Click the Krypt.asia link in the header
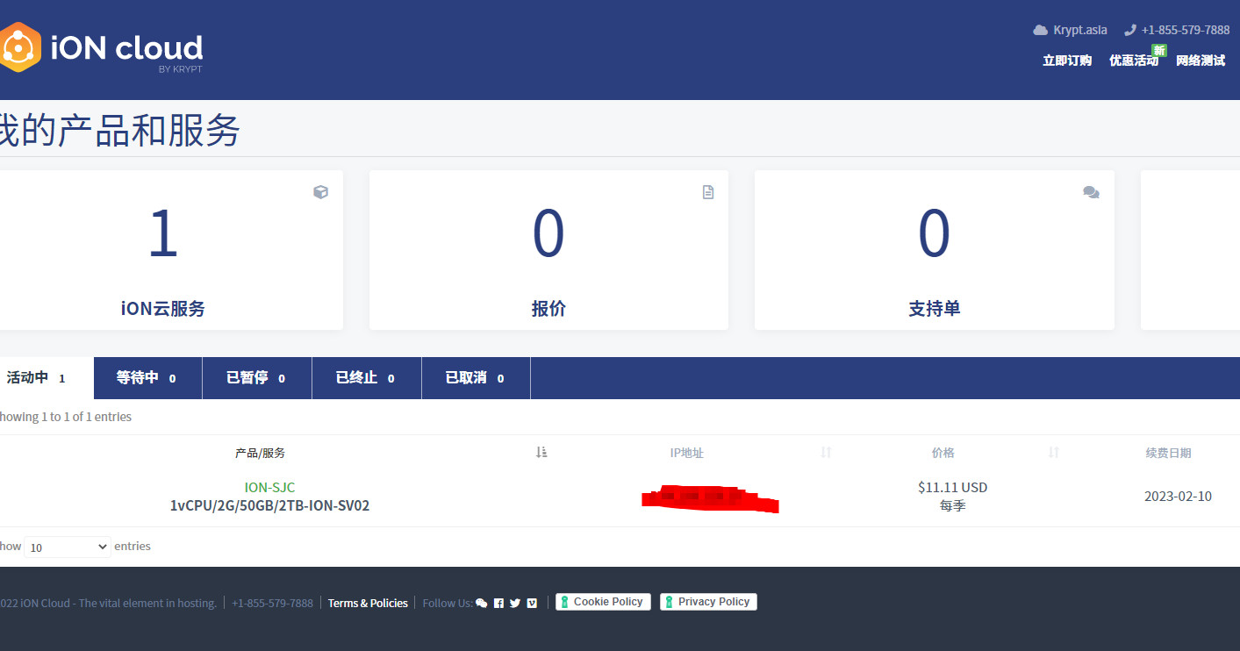The height and width of the screenshot is (651, 1240). click(1080, 30)
